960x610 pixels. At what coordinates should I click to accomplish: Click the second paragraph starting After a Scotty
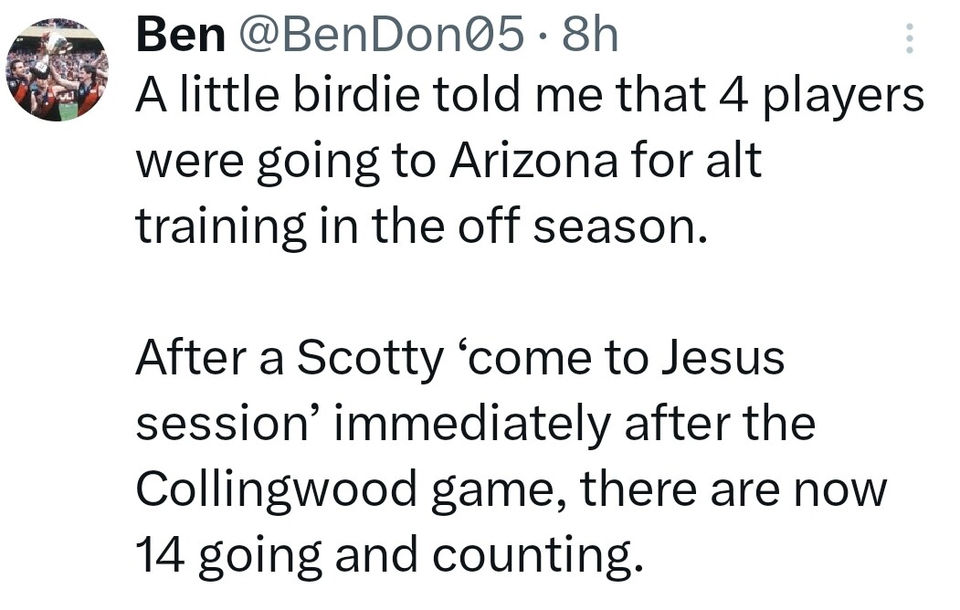tap(512, 456)
